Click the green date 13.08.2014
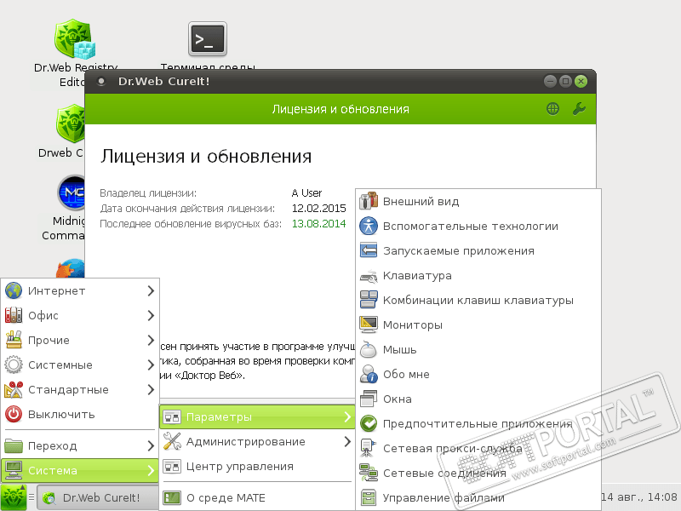Image resolution: width=681 pixels, height=511 pixels. click(x=318, y=224)
